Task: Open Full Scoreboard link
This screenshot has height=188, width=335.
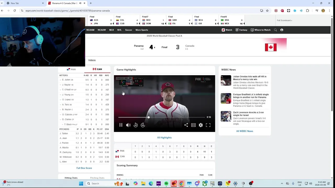Action: 284,20
